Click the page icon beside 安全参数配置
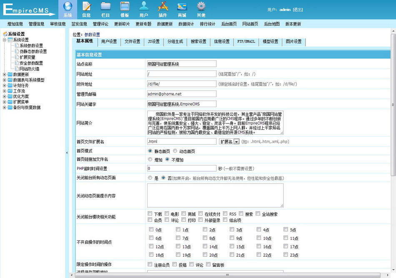This screenshot has height=278, width=396. click(x=17, y=63)
